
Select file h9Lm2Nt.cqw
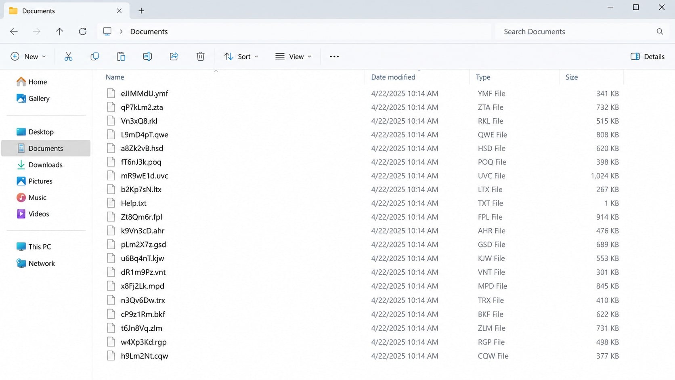click(145, 356)
